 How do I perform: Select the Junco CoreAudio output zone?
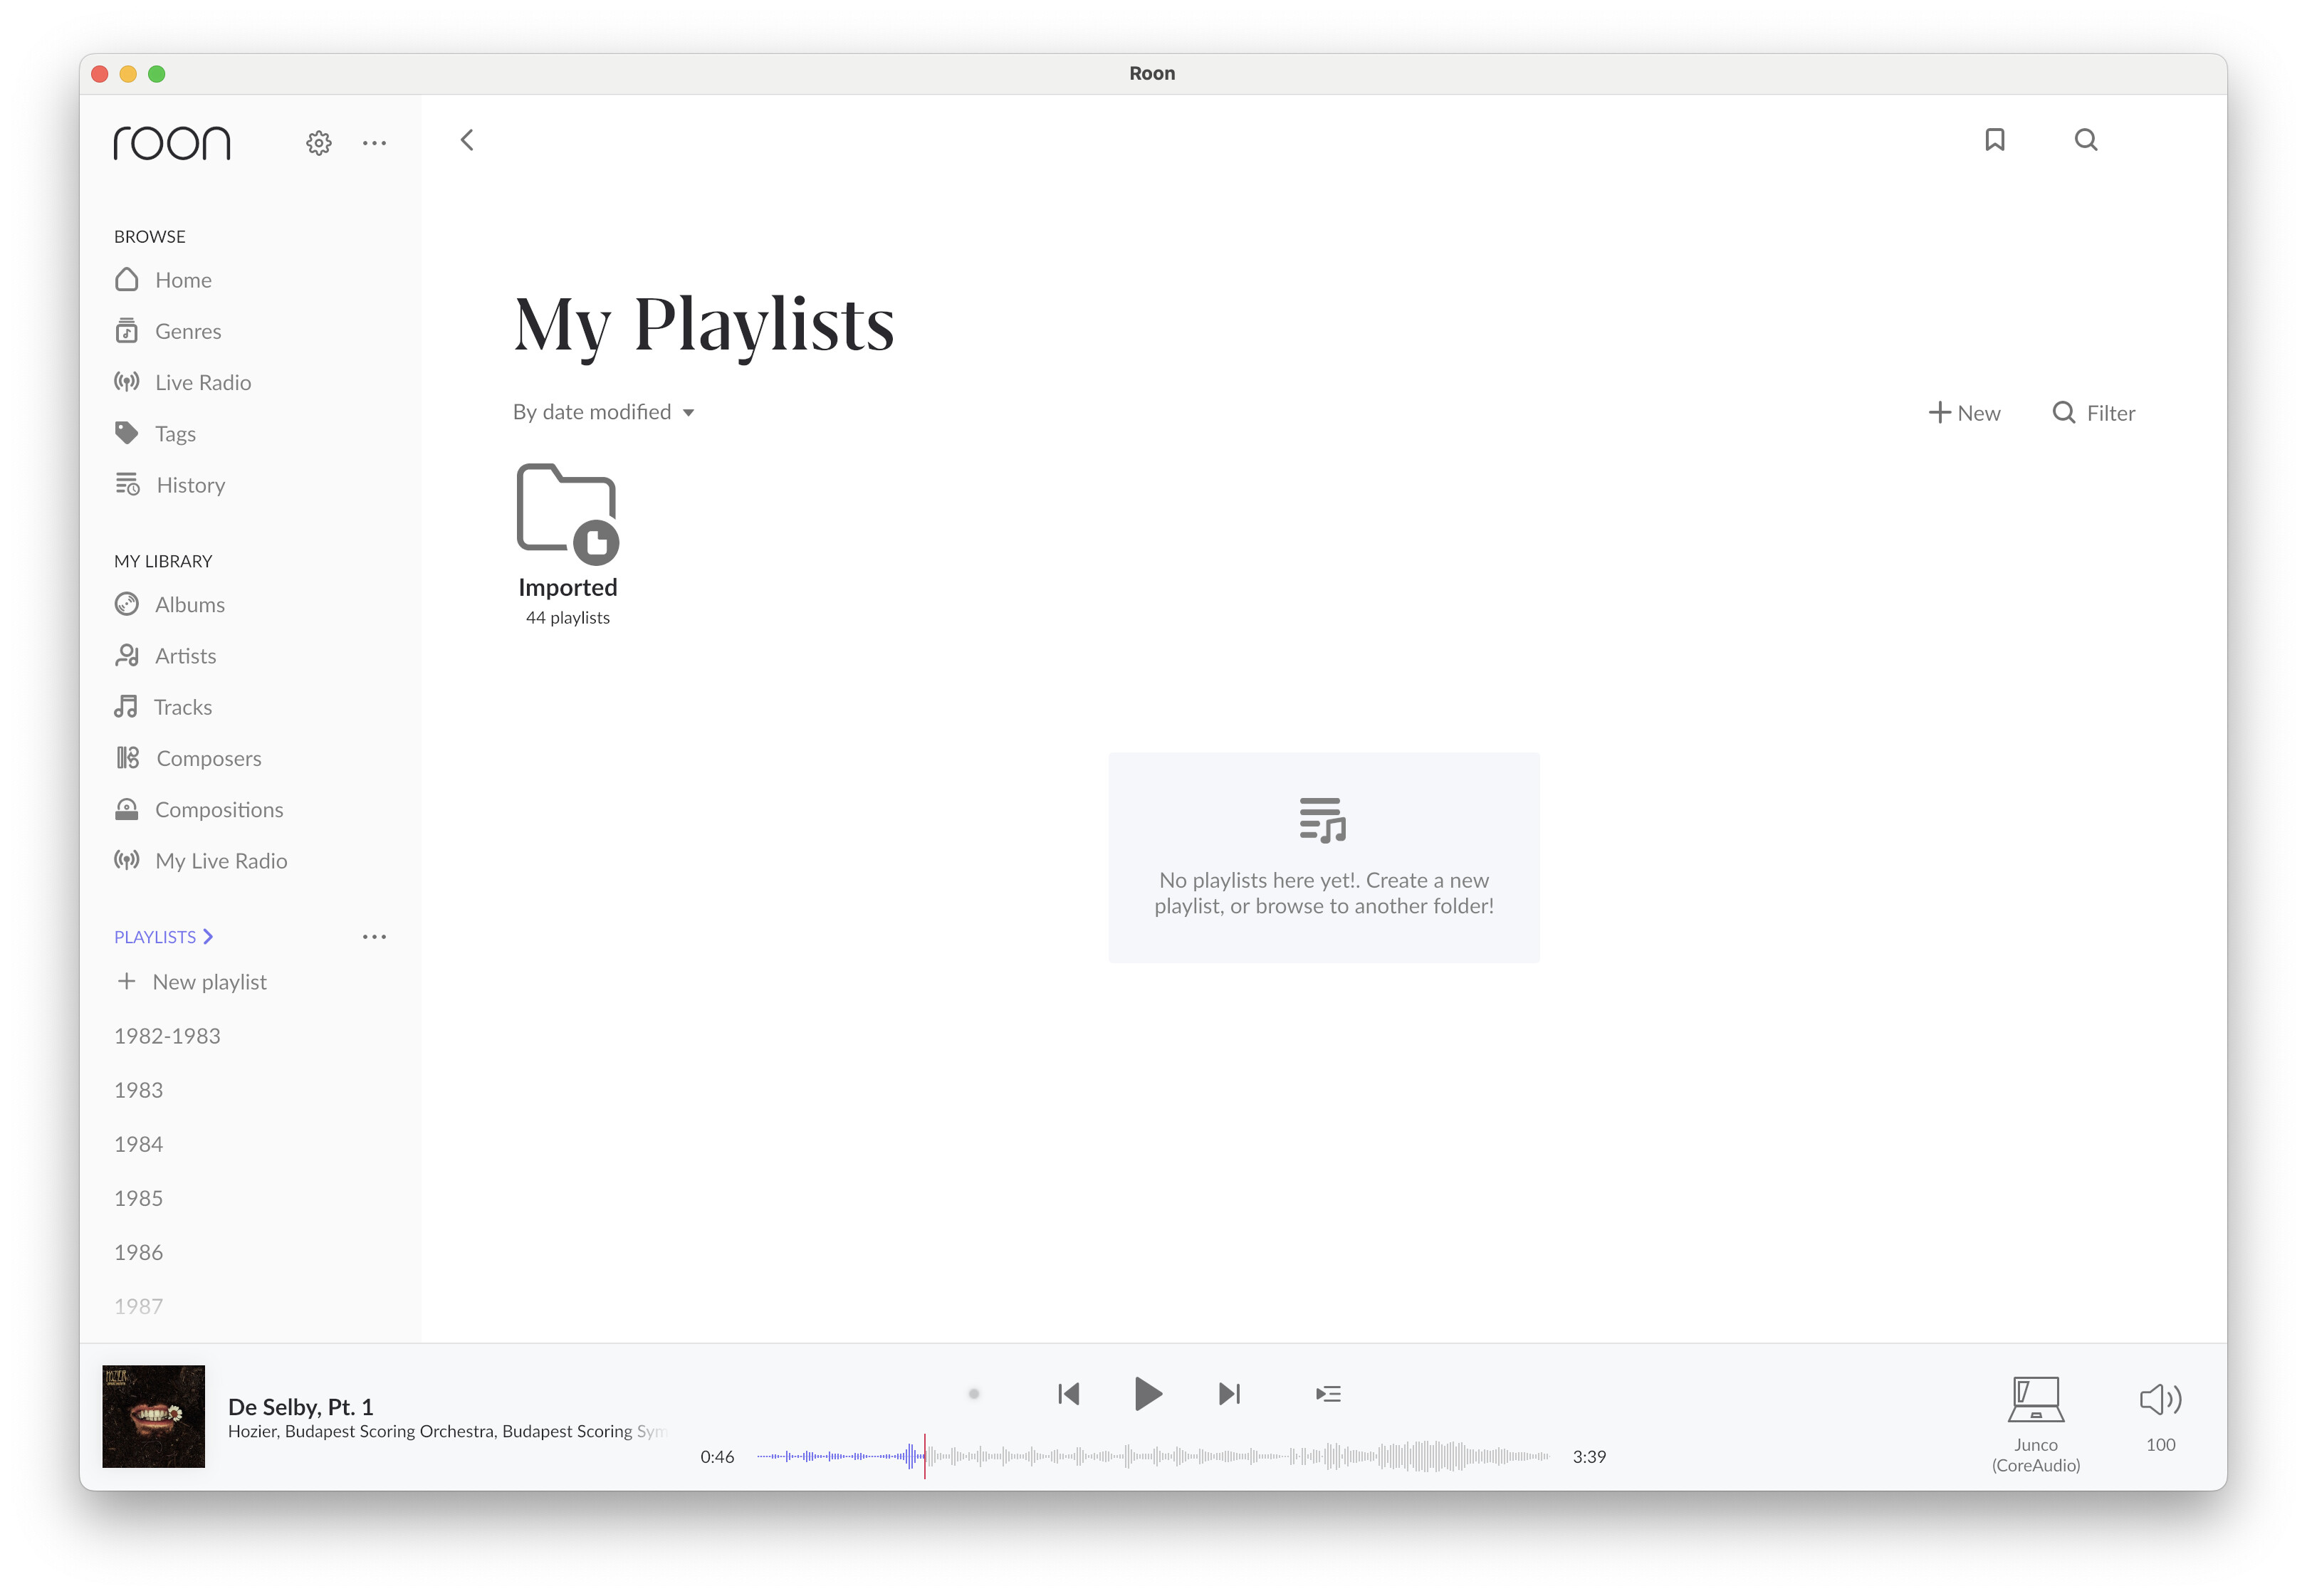[x=2035, y=1424]
